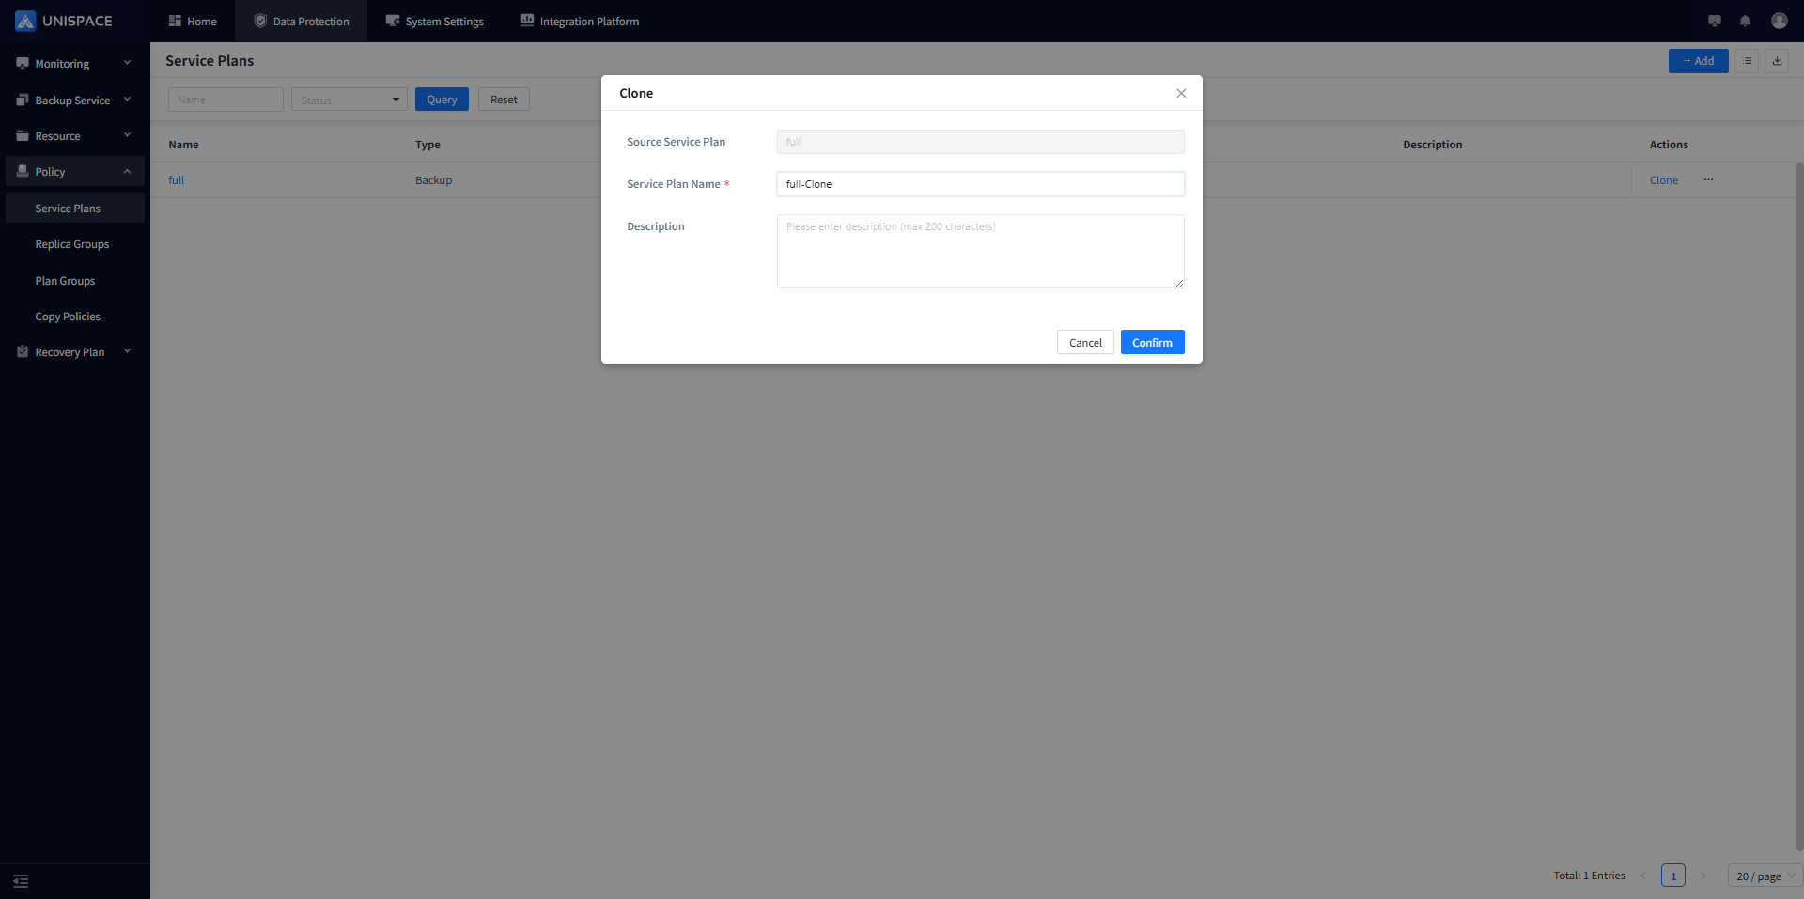The height and width of the screenshot is (899, 1804).
Task: Expand the Backup Service sidebar menu
Action: 75,101
